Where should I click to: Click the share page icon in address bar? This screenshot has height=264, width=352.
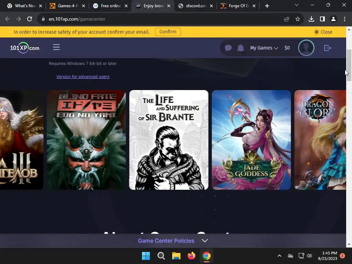coord(287,19)
